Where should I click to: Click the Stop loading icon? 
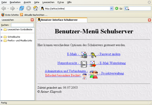28,8
